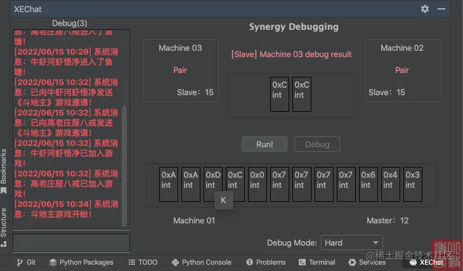Image resolution: width=463 pixels, height=271 pixels.
Task: Open XEChat settings gear icon
Action: (424, 9)
